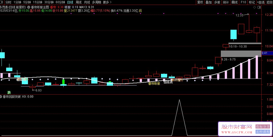273x137 pixels.
Task: Click the 复权 adjustment button
Action: [200, 2]
